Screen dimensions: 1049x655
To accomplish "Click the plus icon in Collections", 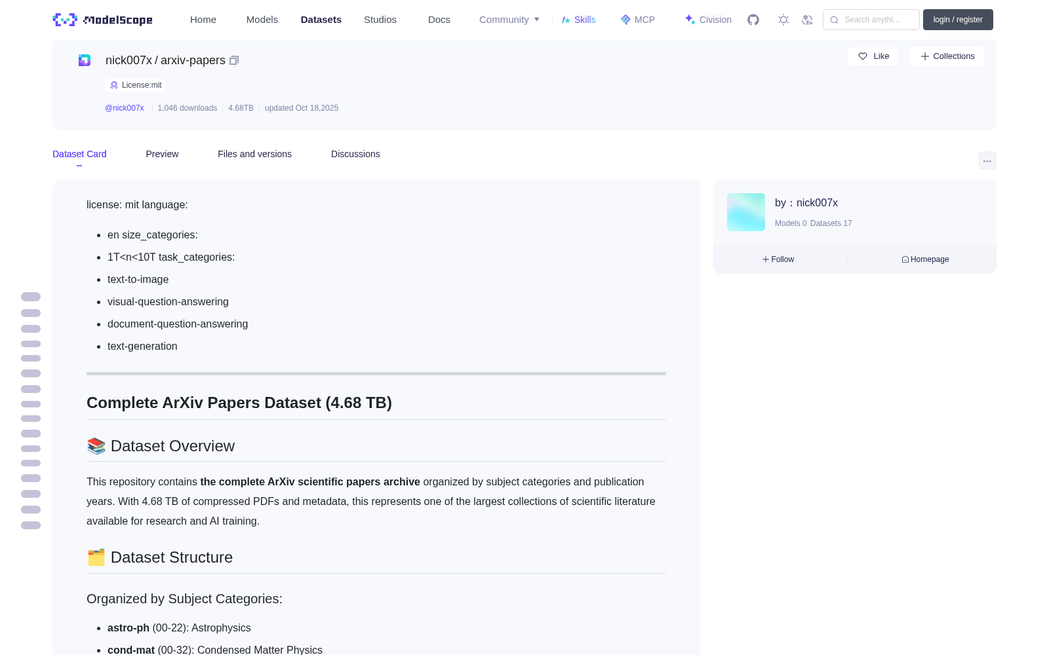I will [x=925, y=56].
